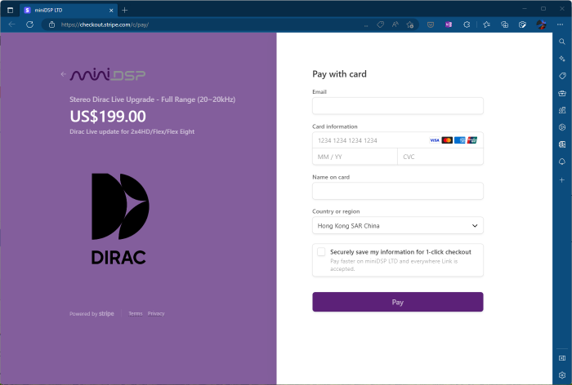Open sidebar Microsoft 365 icon

point(562,127)
